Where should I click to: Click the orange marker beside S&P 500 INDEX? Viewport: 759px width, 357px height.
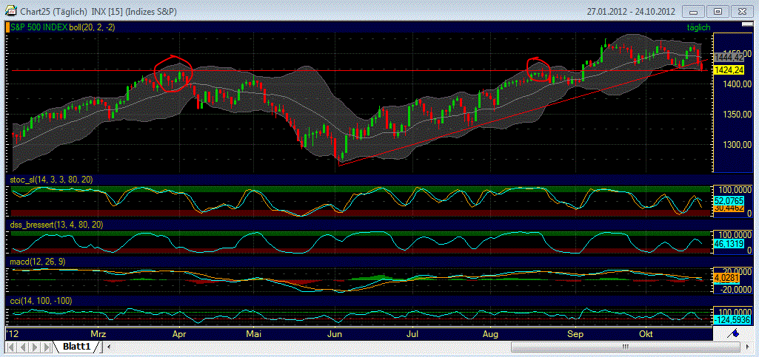(x=7, y=27)
